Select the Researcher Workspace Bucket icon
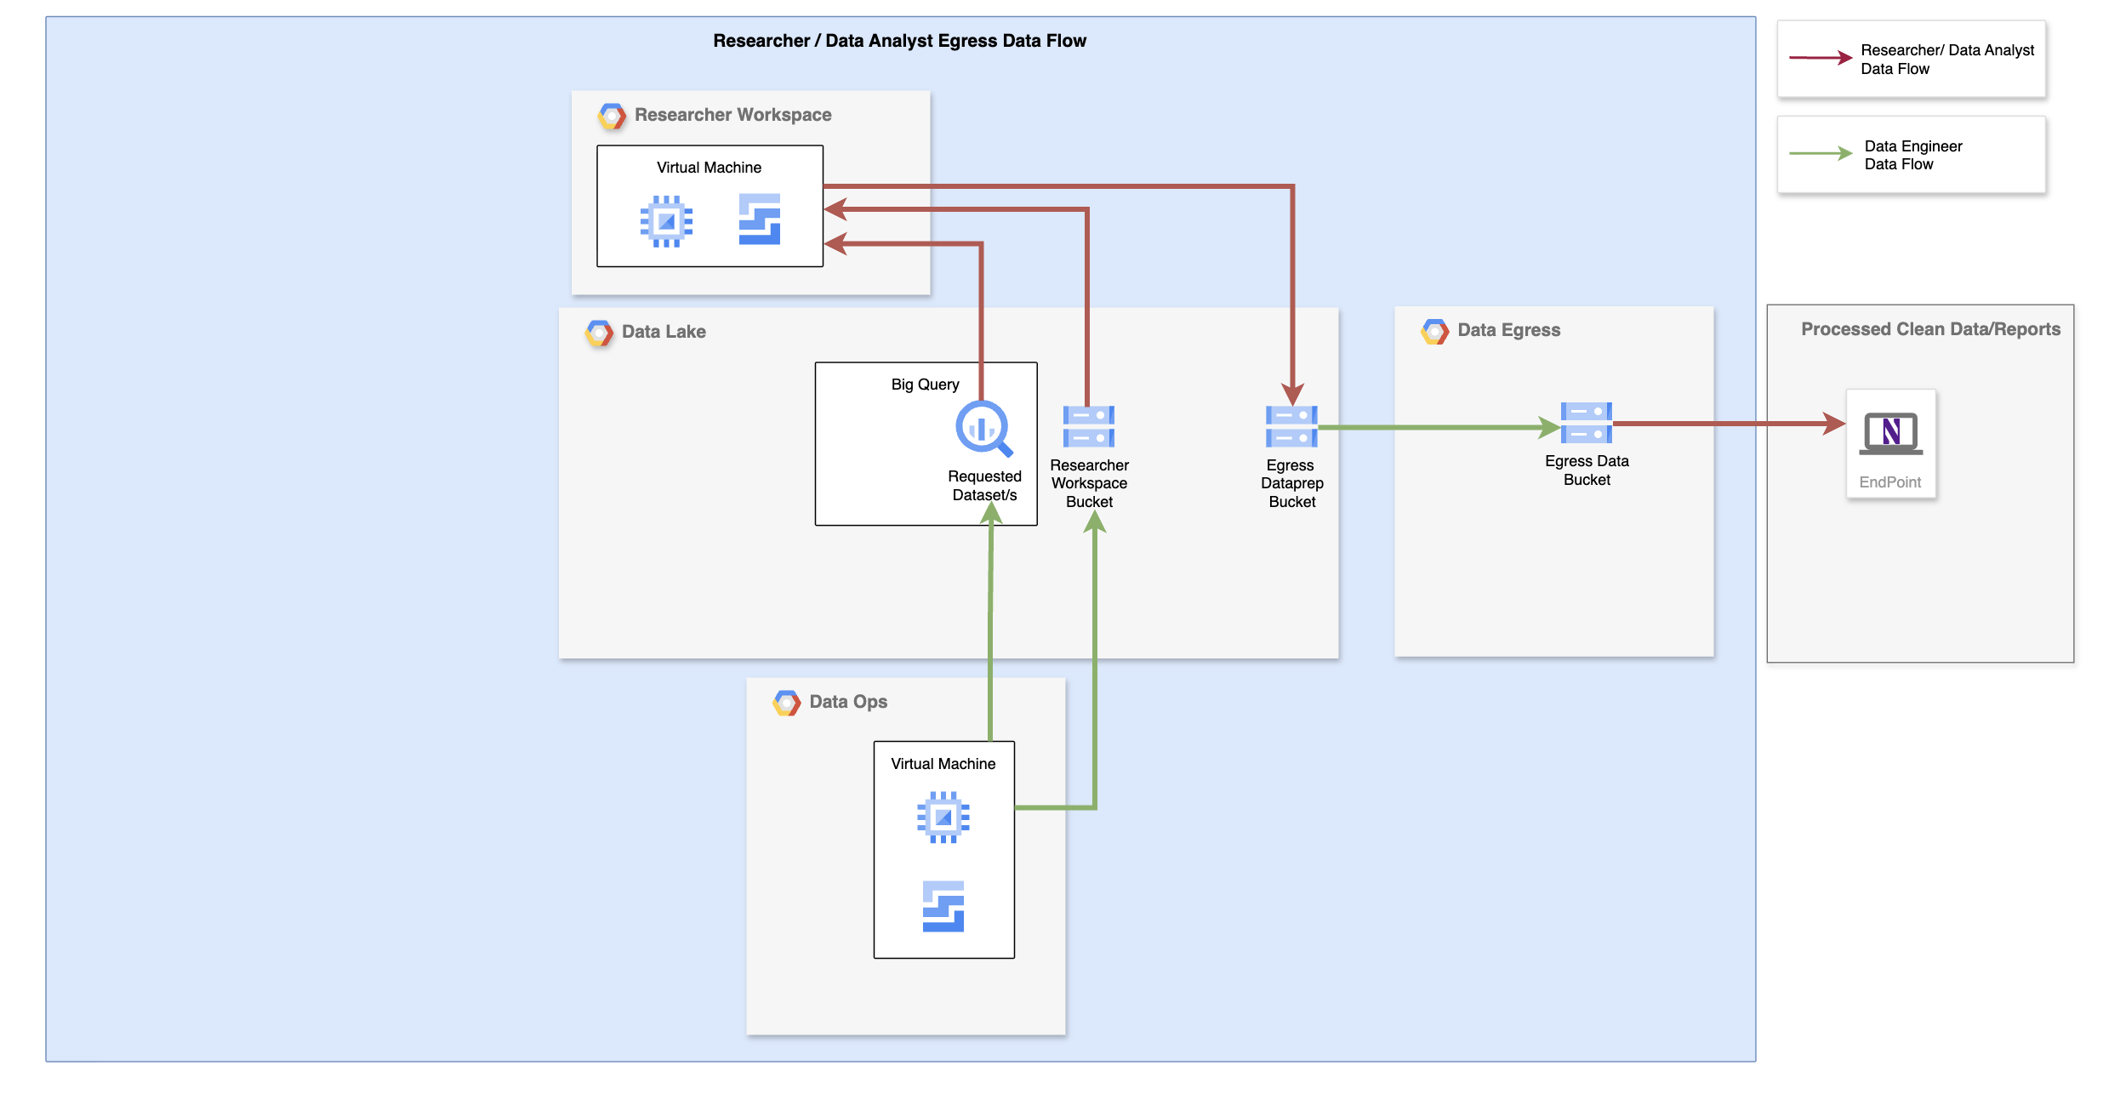This screenshot has height=1094, width=2103. click(1088, 426)
